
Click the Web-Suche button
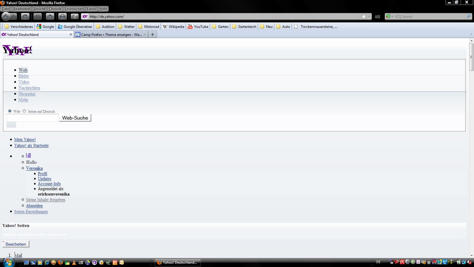(x=75, y=118)
